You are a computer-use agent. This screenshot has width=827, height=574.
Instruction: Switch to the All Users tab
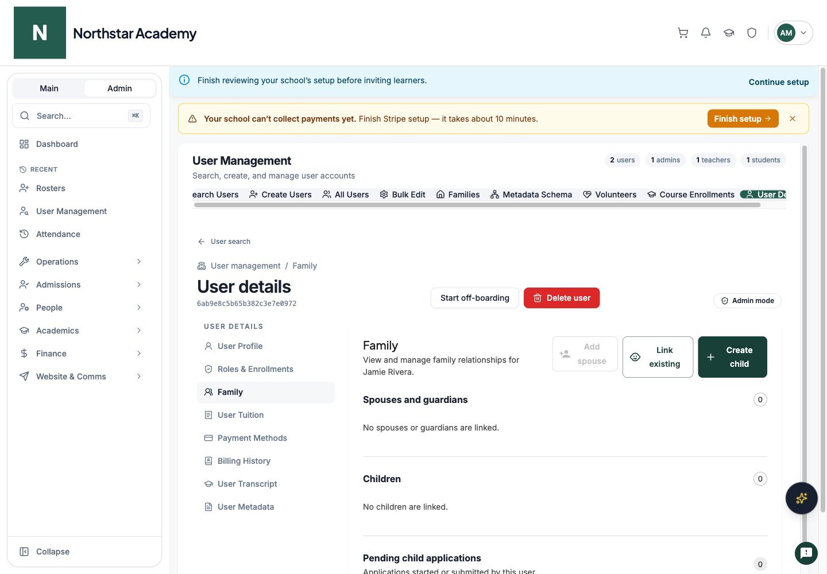[346, 195]
